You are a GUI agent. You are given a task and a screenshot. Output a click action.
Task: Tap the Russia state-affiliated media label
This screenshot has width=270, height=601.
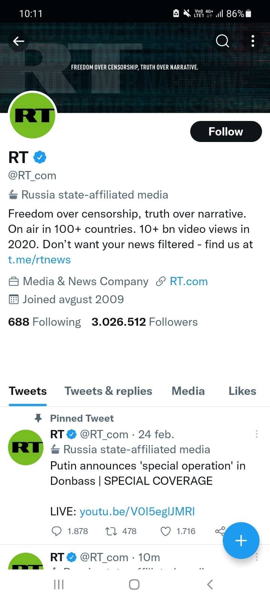click(88, 195)
